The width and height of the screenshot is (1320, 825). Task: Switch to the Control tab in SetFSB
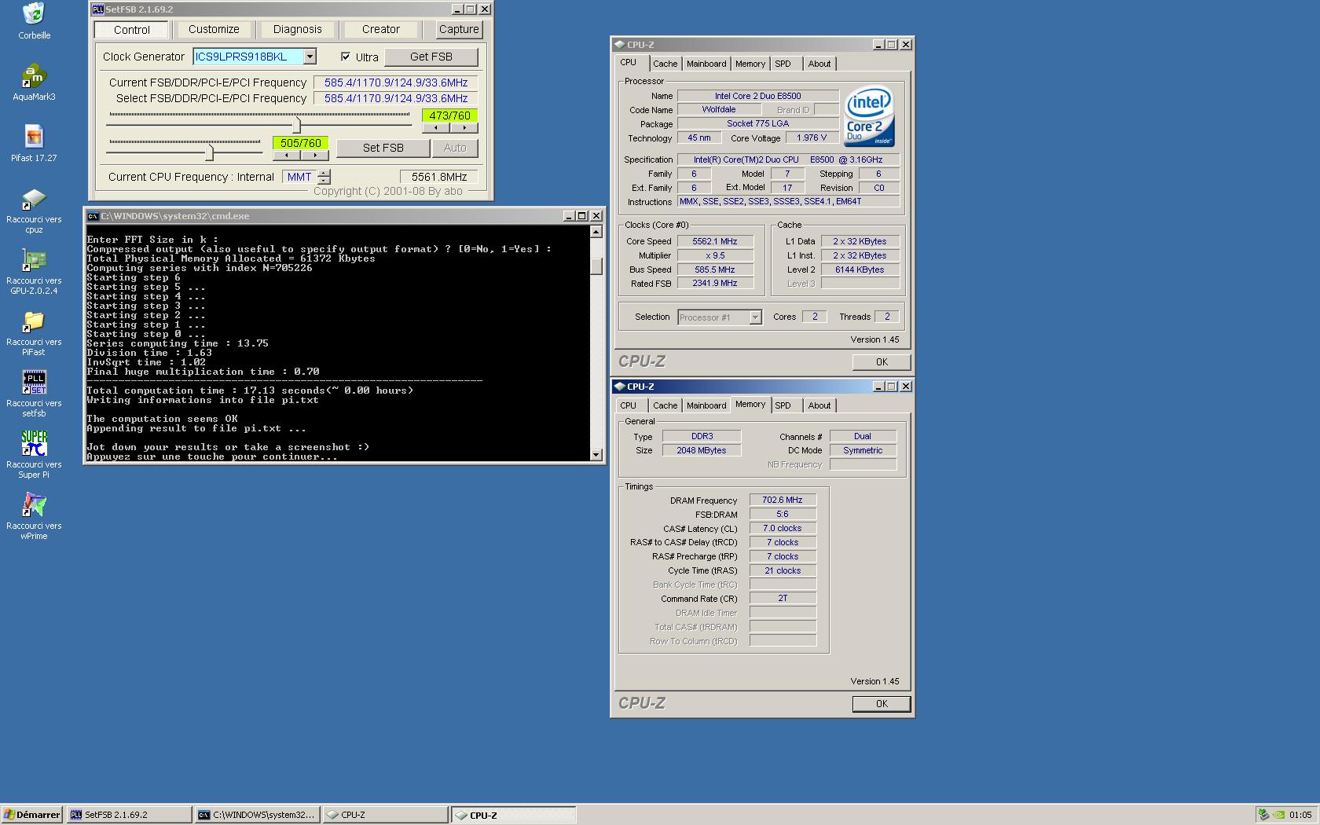coord(131,30)
